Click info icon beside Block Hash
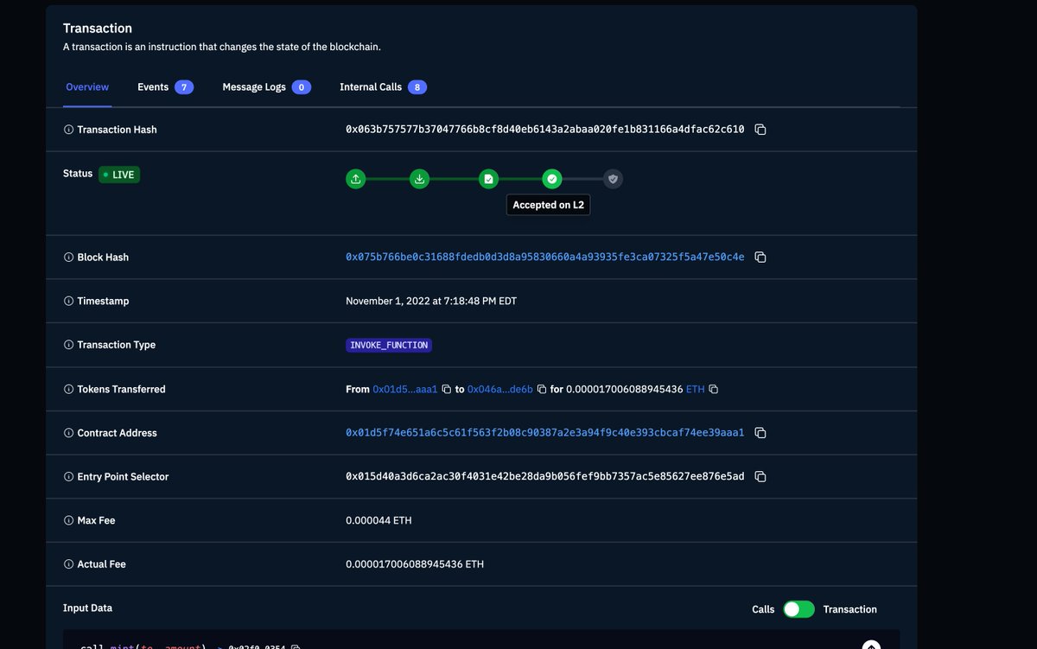This screenshot has width=1037, height=649. pos(68,258)
